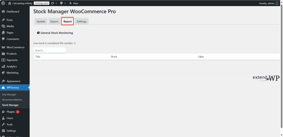Click the Coming soon badge
This screenshot has width=283, height=137.
[41, 3]
